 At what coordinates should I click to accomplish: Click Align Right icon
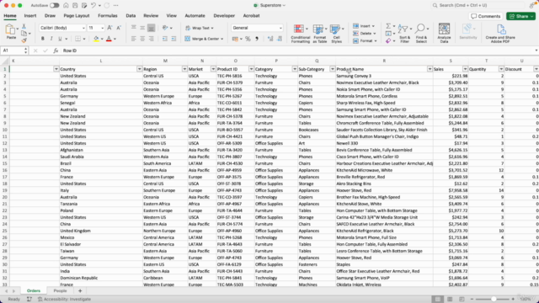pos(152,39)
